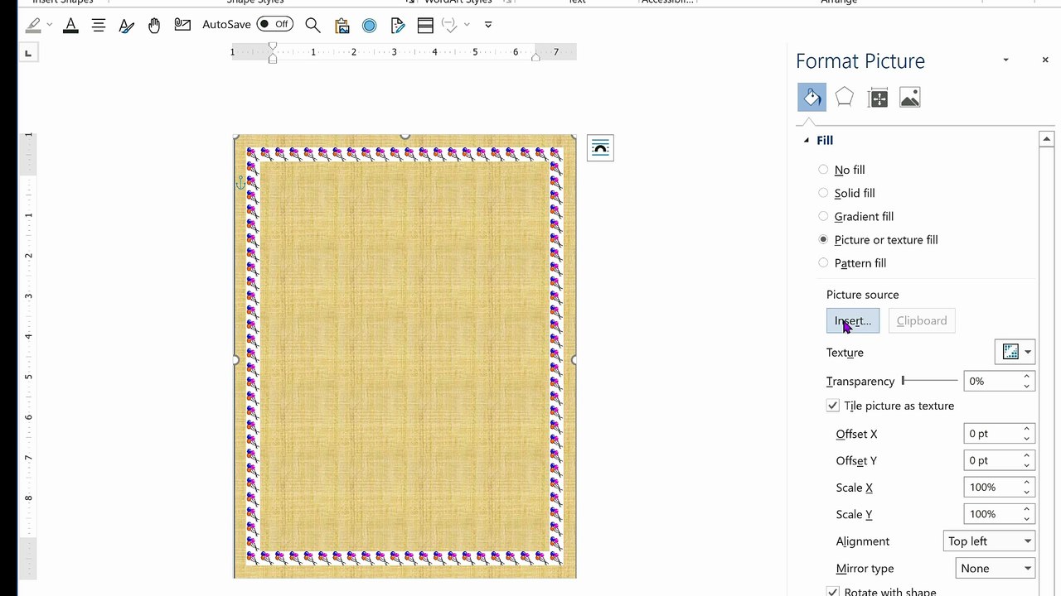Viewport: 1061px width, 596px height.
Task: Click the Offset Y value field
Action: [x=992, y=460]
